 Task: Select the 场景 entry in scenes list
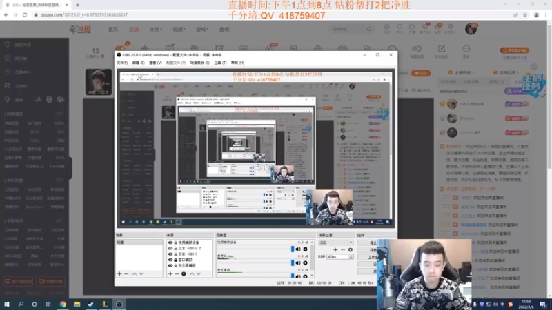(x=139, y=242)
